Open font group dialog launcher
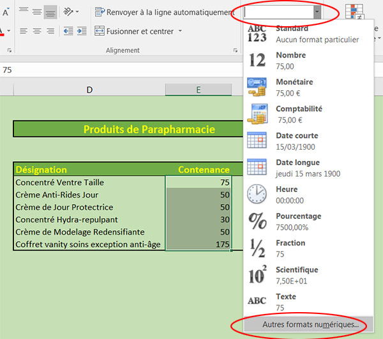Image resolution: width=383 pixels, height=339 pixels. pyautogui.click(x=10, y=50)
